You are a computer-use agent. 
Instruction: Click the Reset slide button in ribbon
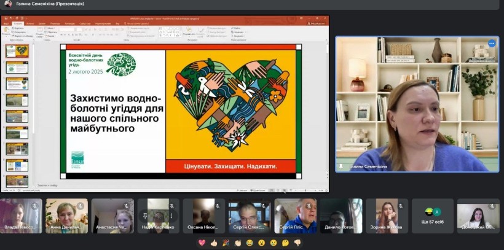[51, 32]
